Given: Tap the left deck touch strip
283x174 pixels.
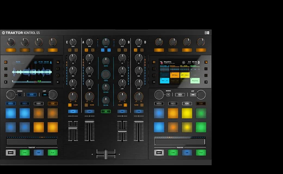Looking at the screenshot, I should (32, 142).
